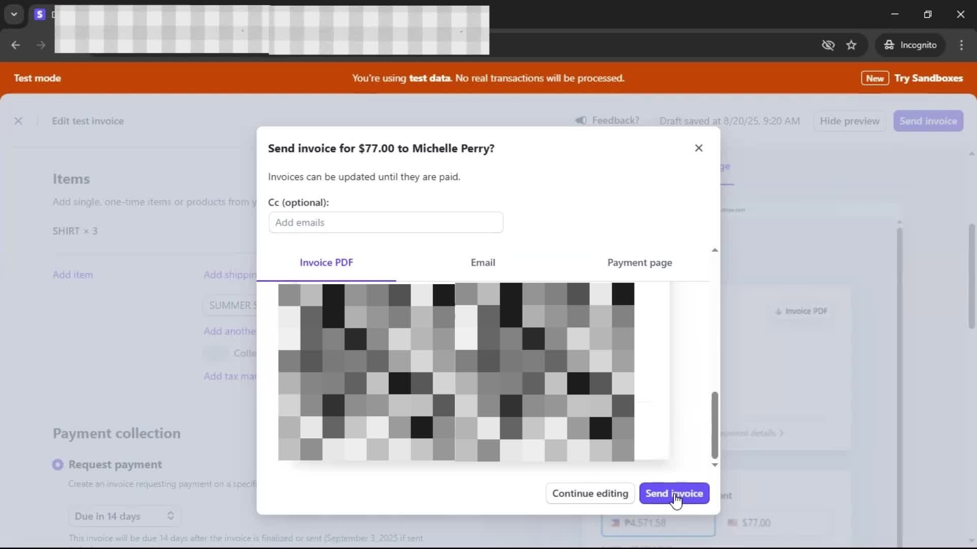977x549 pixels.
Task: Close the invoice editor with X icon
Action: pyautogui.click(x=18, y=121)
